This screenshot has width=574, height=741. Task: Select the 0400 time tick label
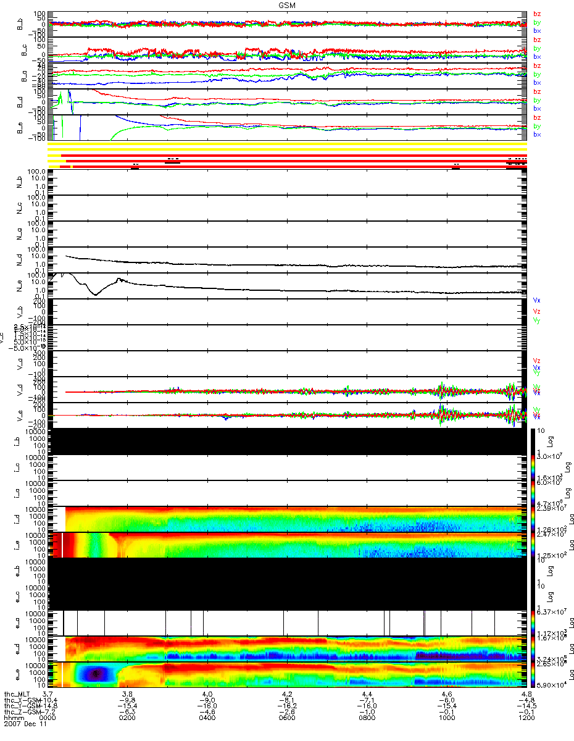[207, 719]
